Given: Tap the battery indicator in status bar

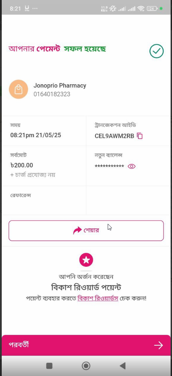Looking at the screenshot, I should tap(152, 9).
